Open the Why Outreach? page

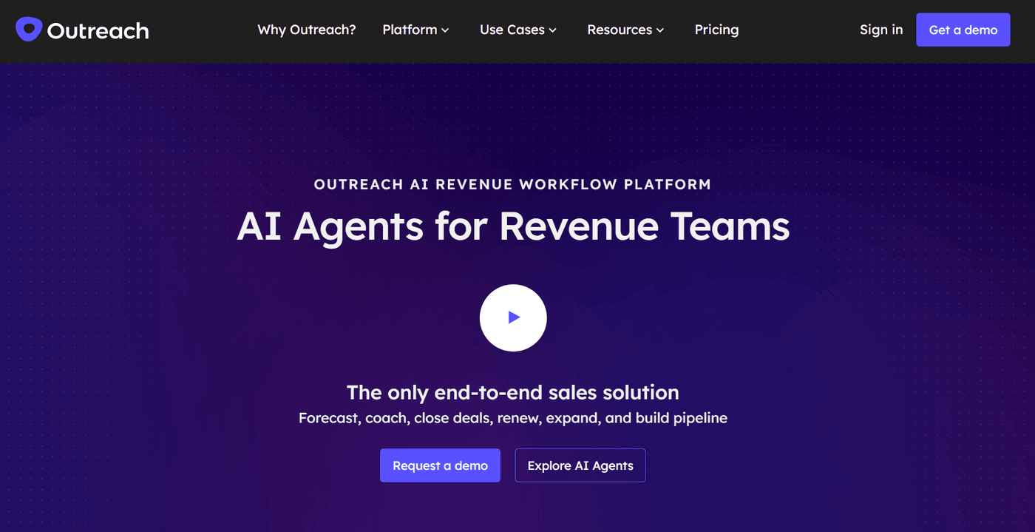(x=307, y=30)
